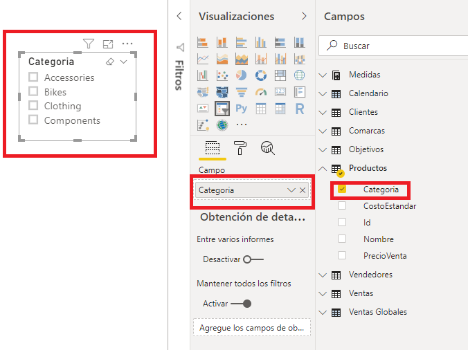Expand the Clientes table

323,112
